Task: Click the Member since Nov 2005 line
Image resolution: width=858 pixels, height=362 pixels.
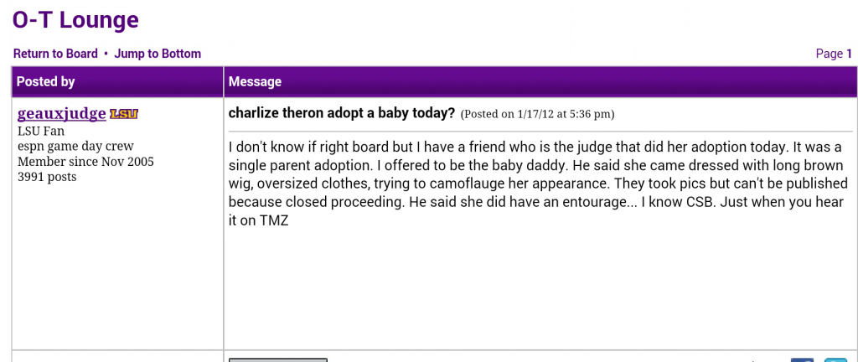Action: coord(86,162)
